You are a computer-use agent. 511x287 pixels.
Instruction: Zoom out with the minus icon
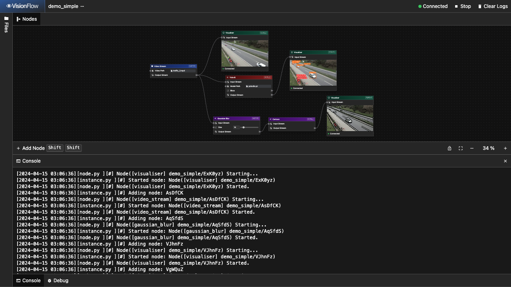coord(472,148)
